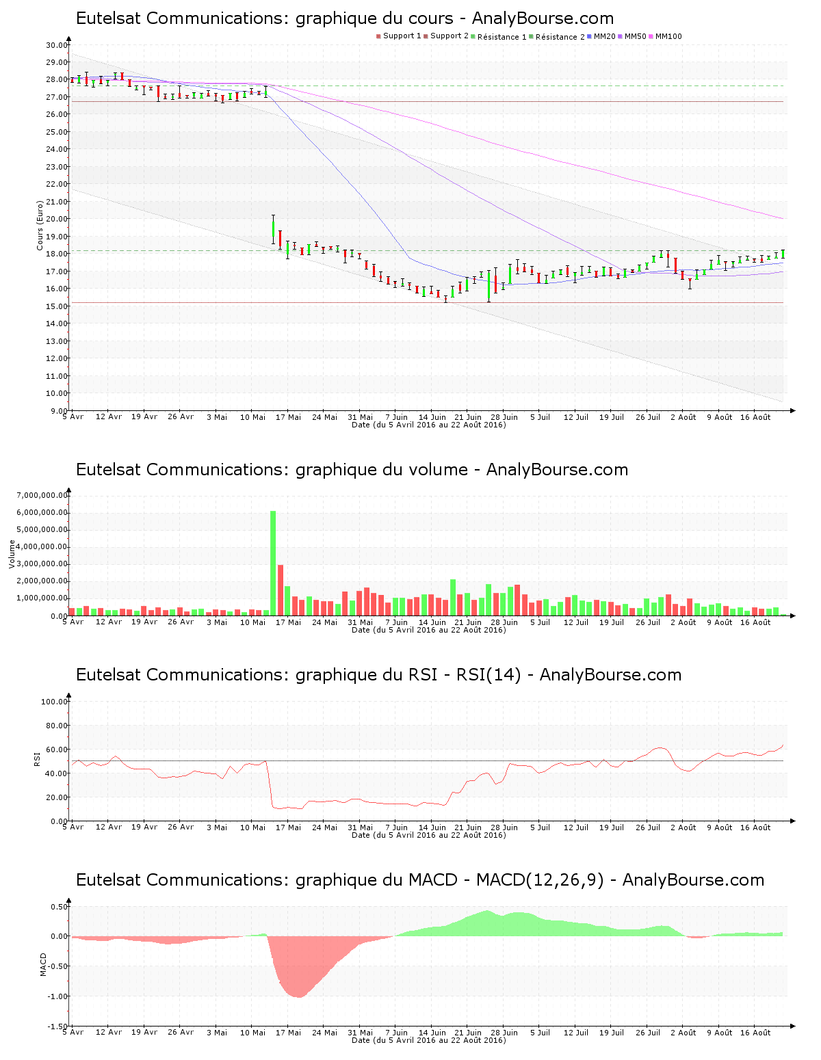Click the 'Cours (Euro)' vertical axis label

coord(40,225)
